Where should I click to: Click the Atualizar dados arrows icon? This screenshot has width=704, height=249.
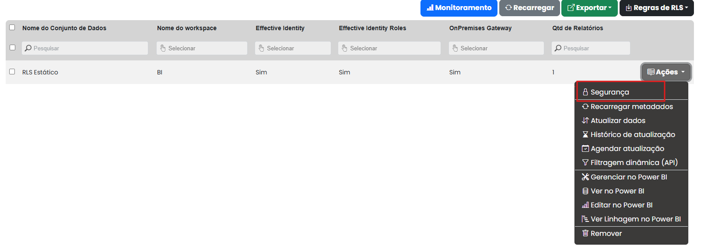[585, 120]
